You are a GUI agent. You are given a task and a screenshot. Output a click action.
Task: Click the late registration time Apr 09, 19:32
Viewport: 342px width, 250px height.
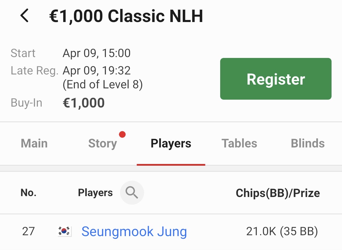pyautogui.click(x=97, y=70)
